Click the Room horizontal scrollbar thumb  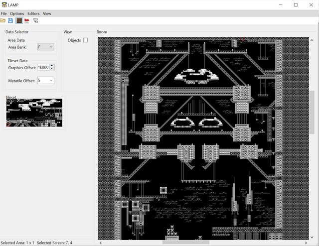point(185,243)
